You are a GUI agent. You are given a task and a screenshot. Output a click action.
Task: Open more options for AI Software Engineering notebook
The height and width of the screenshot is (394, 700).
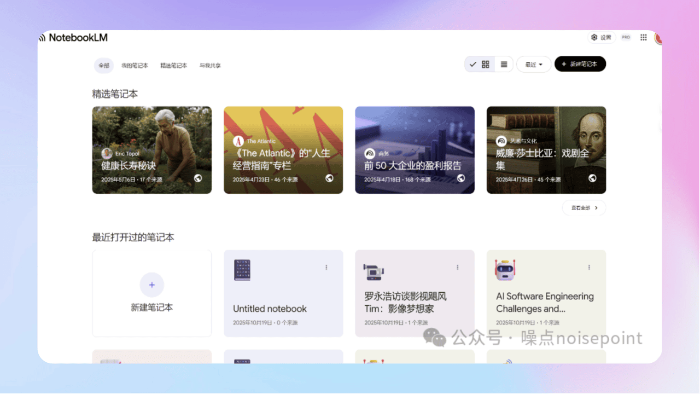tap(589, 268)
